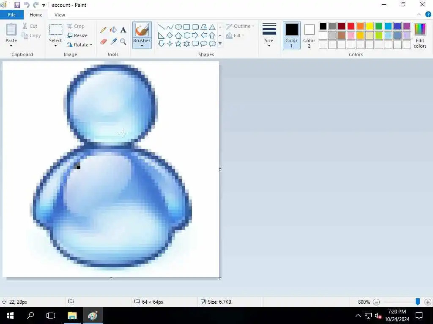Choose the Right triangle shape
This screenshot has height=324, width=433.
[x=162, y=35]
